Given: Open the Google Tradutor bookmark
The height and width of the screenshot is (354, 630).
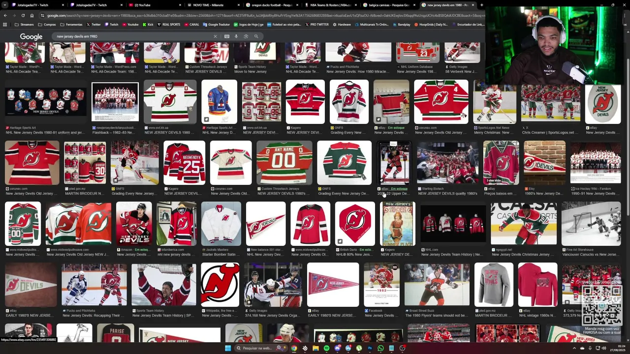Looking at the screenshot, I should 217,24.
